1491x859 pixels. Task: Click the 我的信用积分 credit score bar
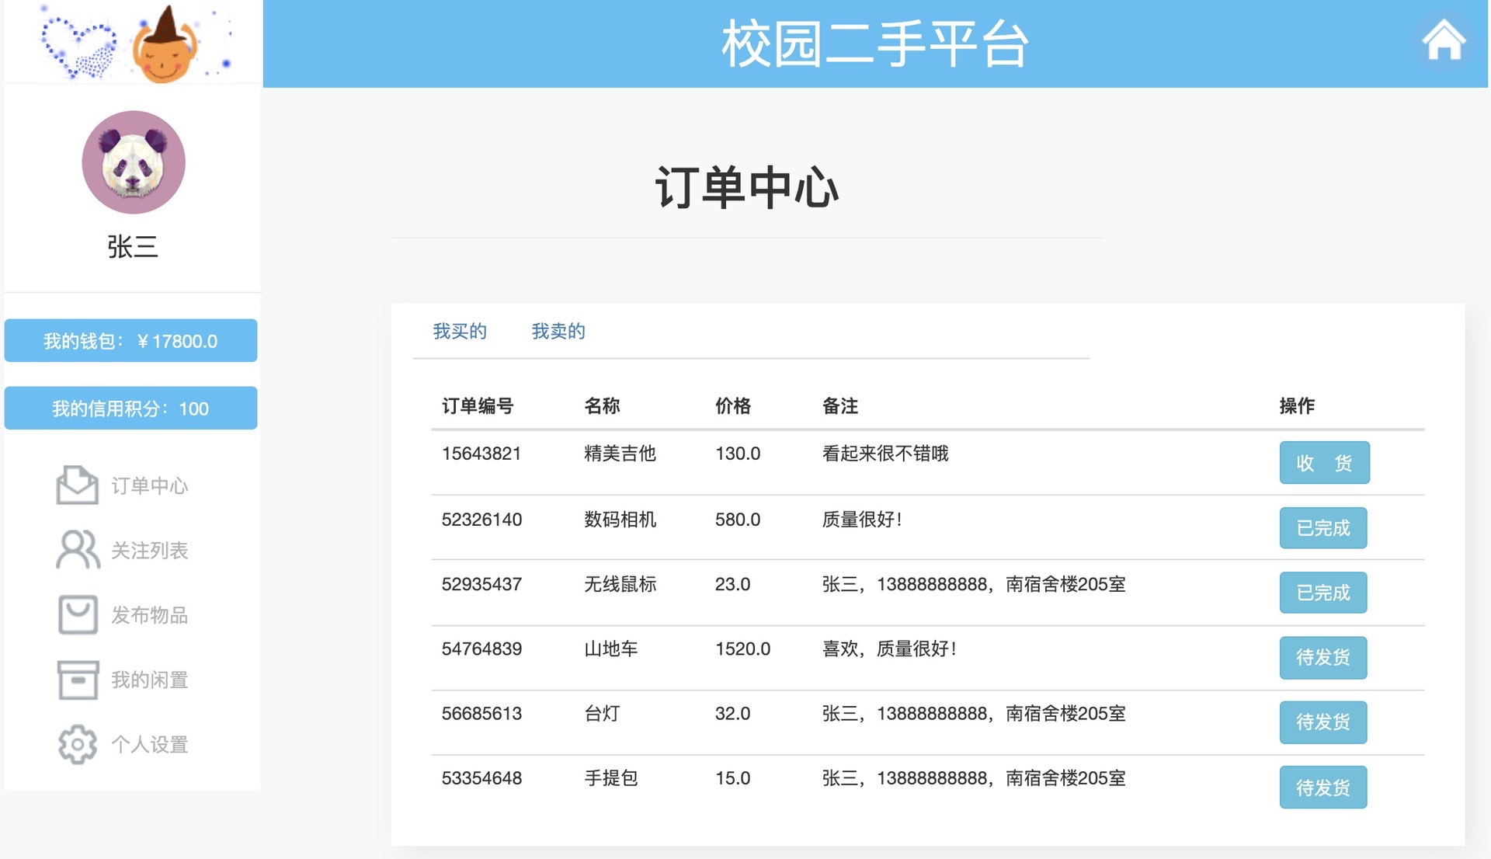pyautogui.click(x=130, y=407)
